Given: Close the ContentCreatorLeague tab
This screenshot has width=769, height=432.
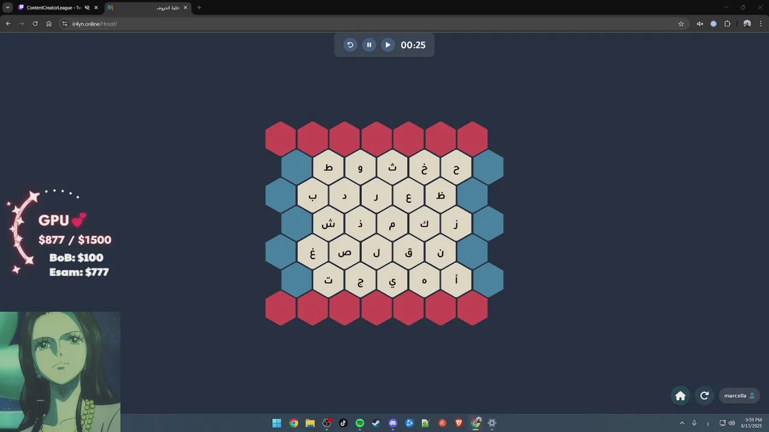Looking at the screenshot, I should click(x=96, y=8).
